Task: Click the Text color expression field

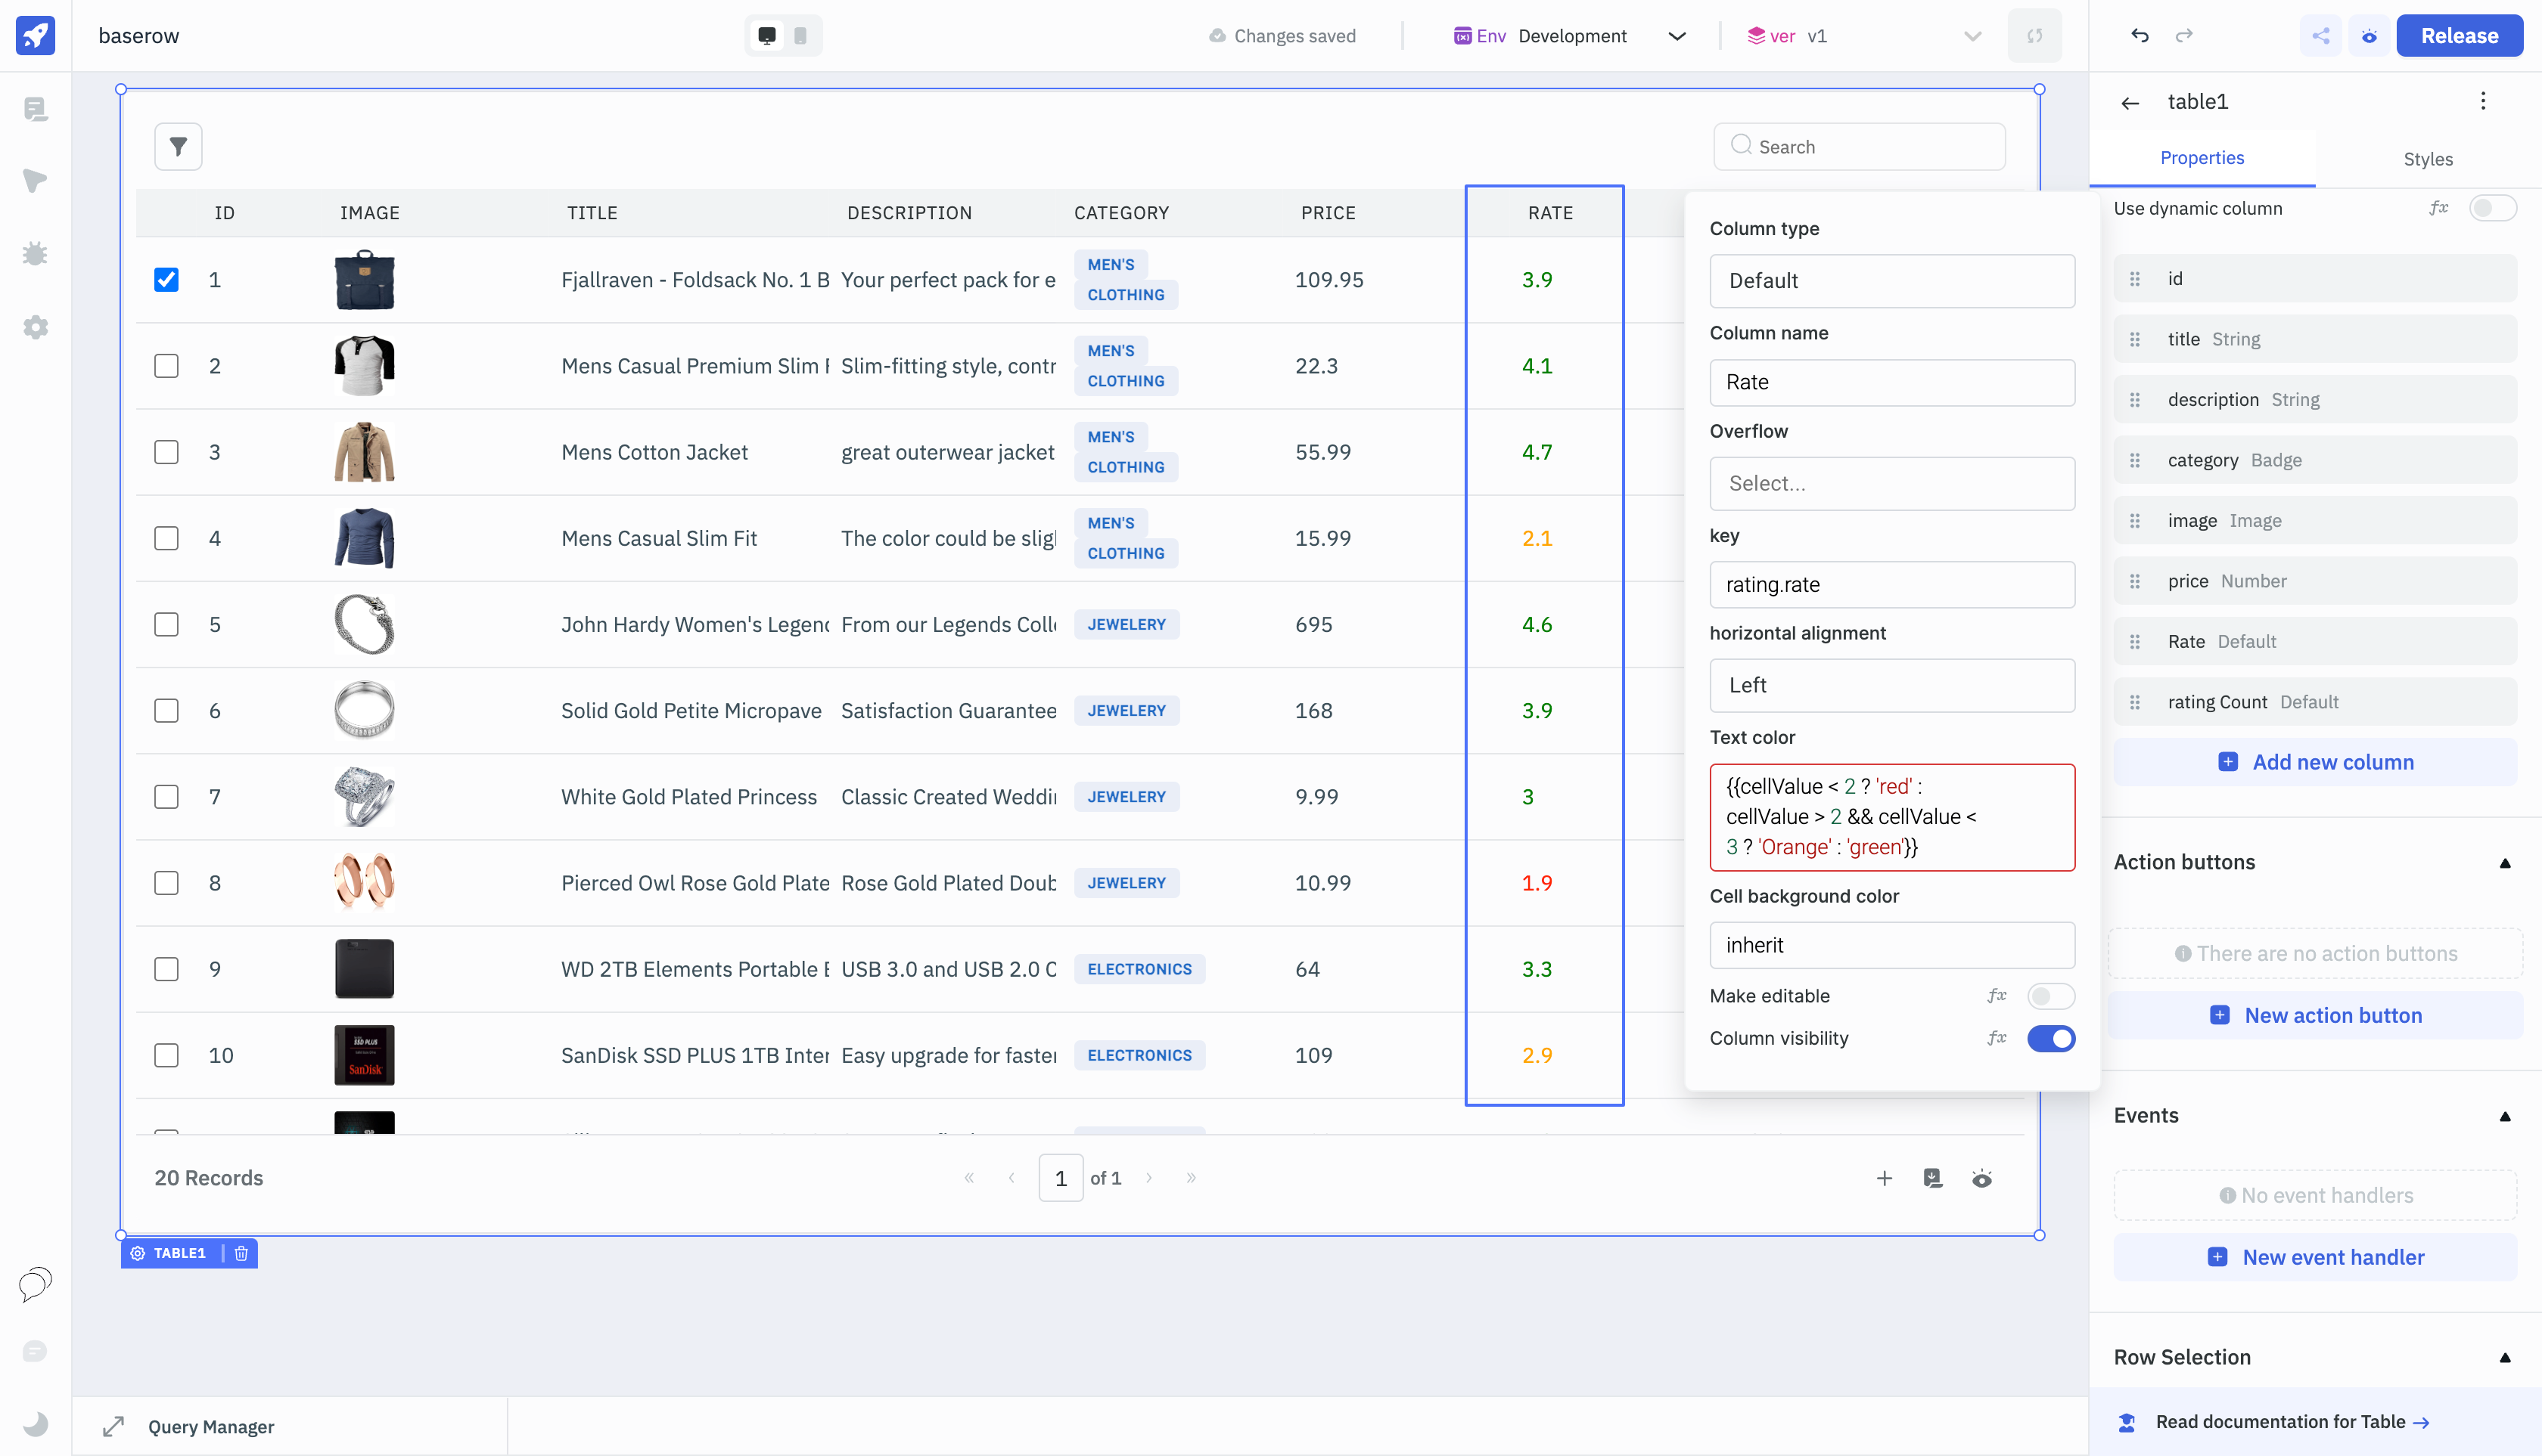Action: pos(1891,817)
